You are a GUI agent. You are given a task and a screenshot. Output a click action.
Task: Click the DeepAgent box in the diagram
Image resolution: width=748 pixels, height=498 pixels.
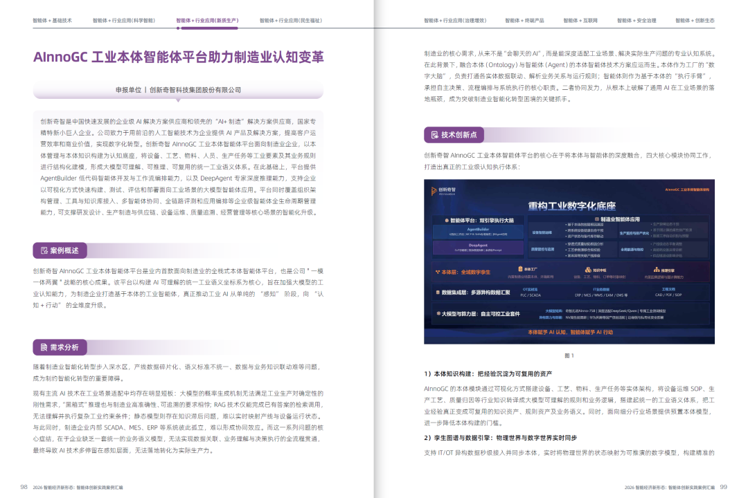click(478, 248)
